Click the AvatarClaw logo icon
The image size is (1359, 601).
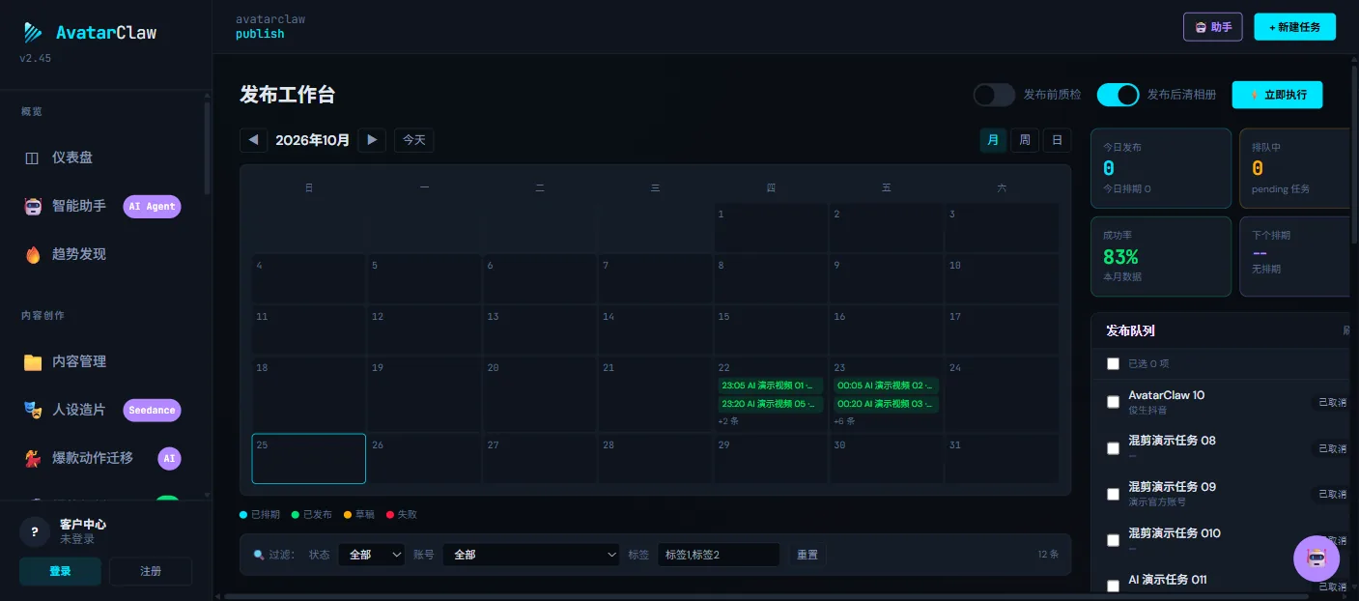click(33, 32)
